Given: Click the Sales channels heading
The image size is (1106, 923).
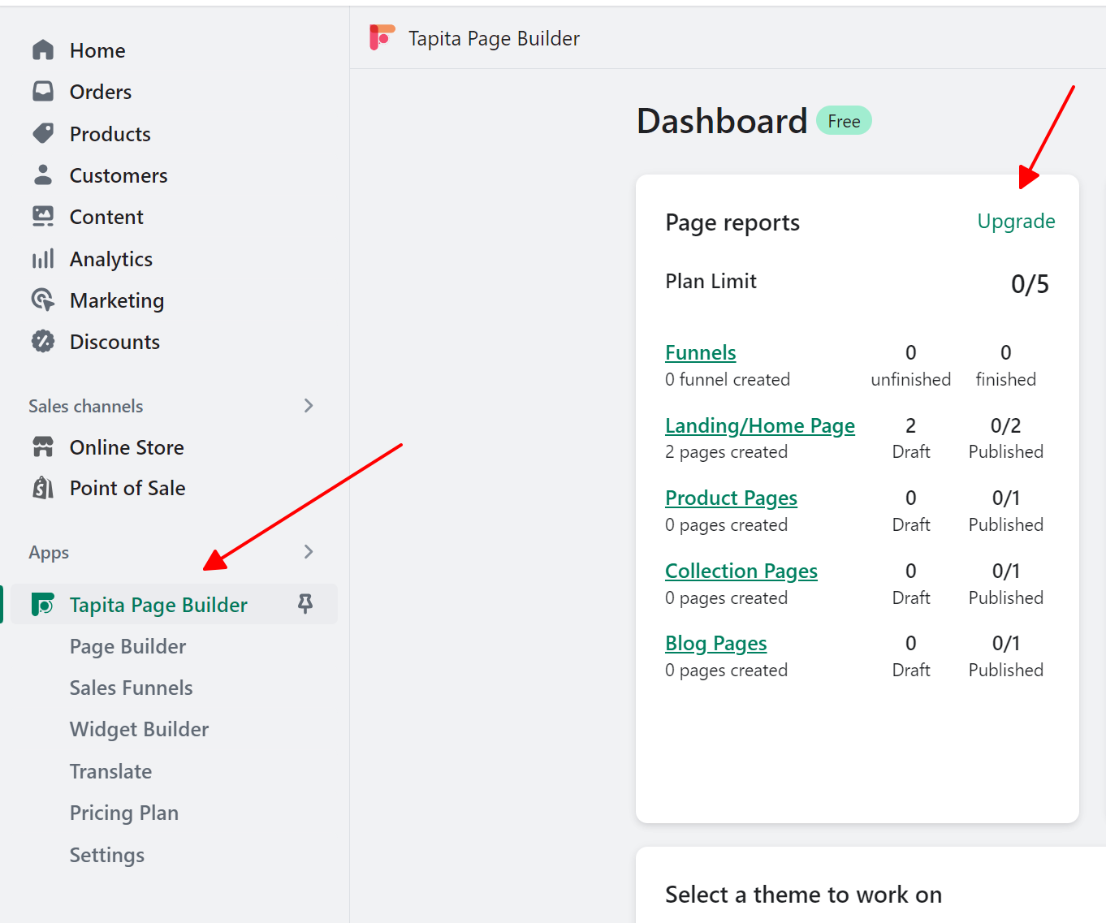Looking at the screenshot, I should (x=86, y=406).
